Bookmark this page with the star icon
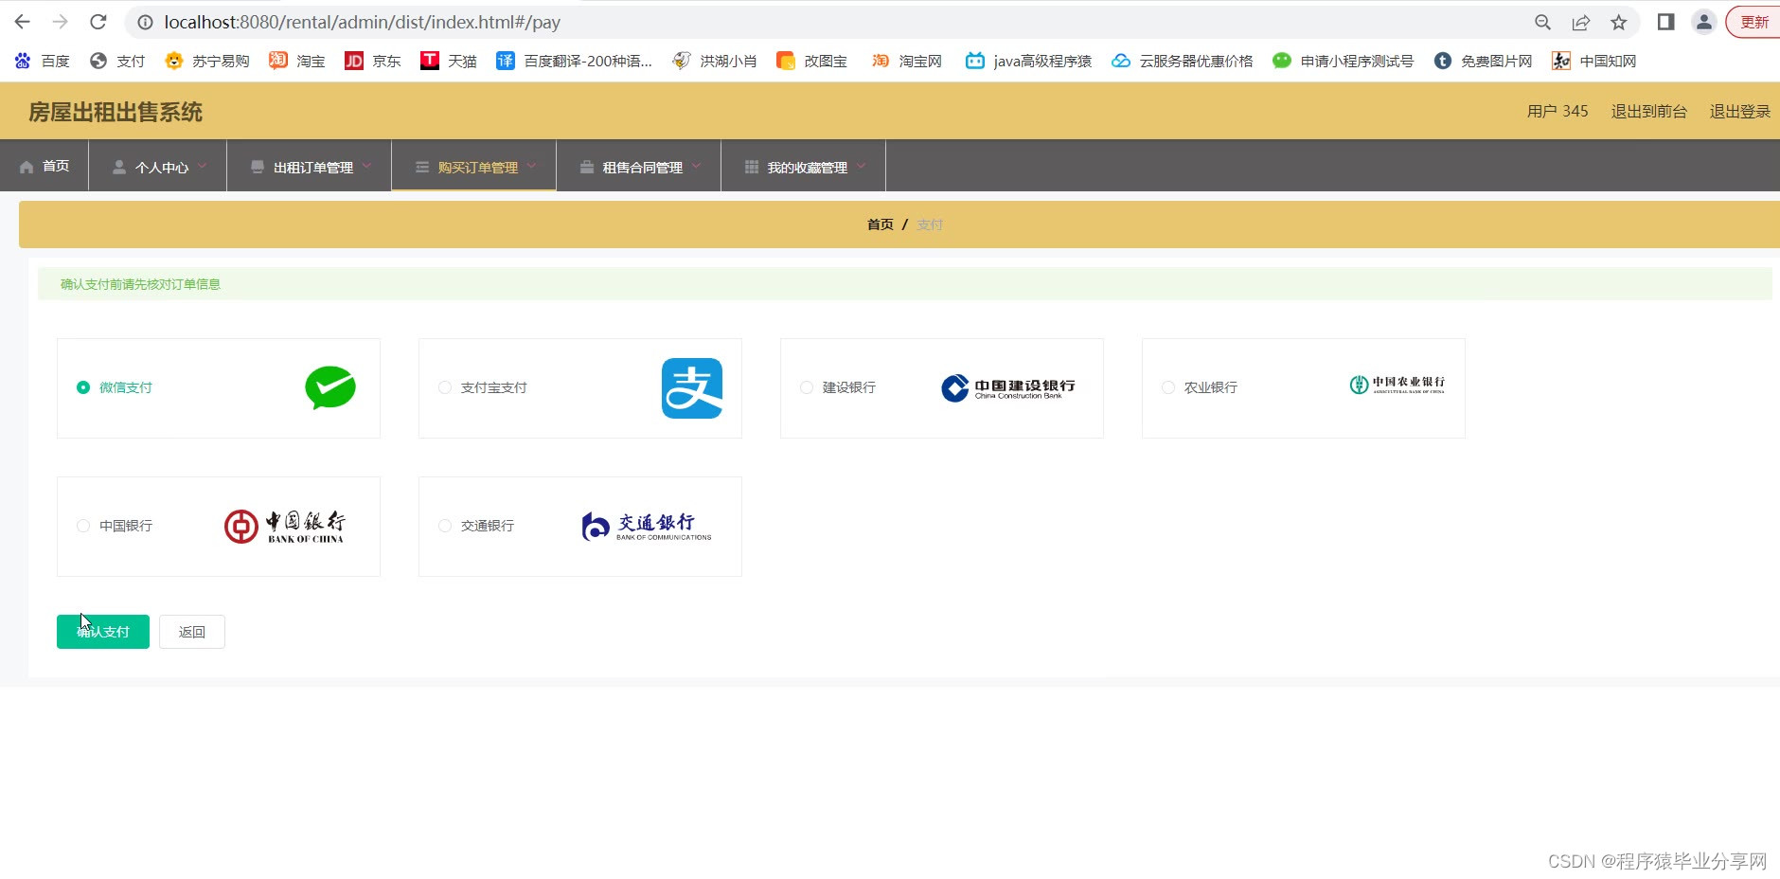The width and height of the screenshot is (1780, 879). (1619, 22)
